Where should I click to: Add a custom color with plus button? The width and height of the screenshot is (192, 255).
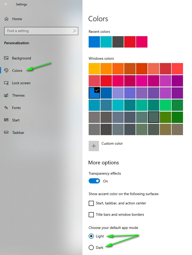pyautogui.click(x=94, y=146)
